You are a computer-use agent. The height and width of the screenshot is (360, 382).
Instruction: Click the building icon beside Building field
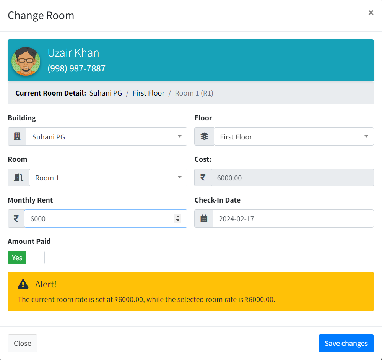[x=17, y=136]
